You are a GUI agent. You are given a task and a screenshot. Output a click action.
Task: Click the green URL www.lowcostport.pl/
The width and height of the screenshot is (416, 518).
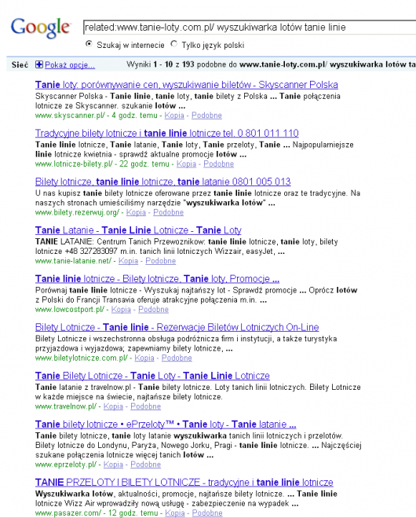pyautogui.click(x=70, y=310)
